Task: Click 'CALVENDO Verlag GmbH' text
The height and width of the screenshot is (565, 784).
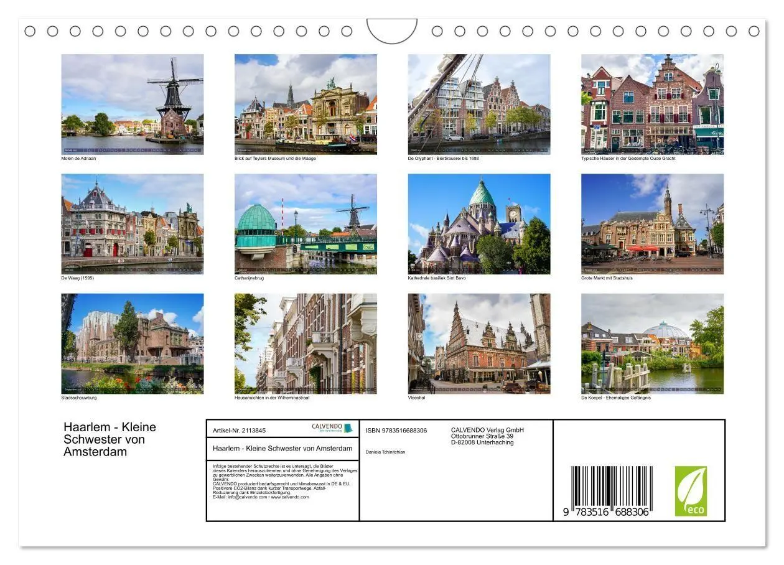Action: click(x=487, y=430)
